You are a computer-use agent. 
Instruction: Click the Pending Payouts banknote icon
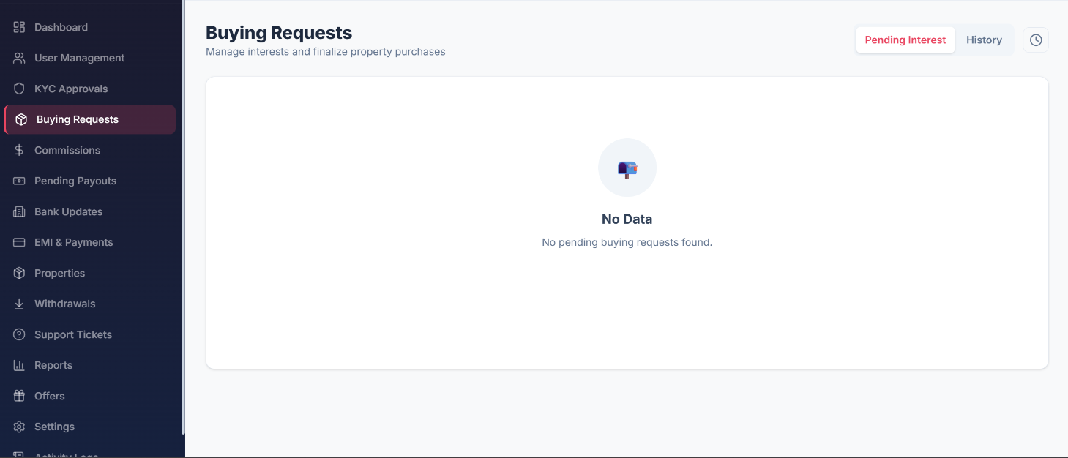coord(20,181)
